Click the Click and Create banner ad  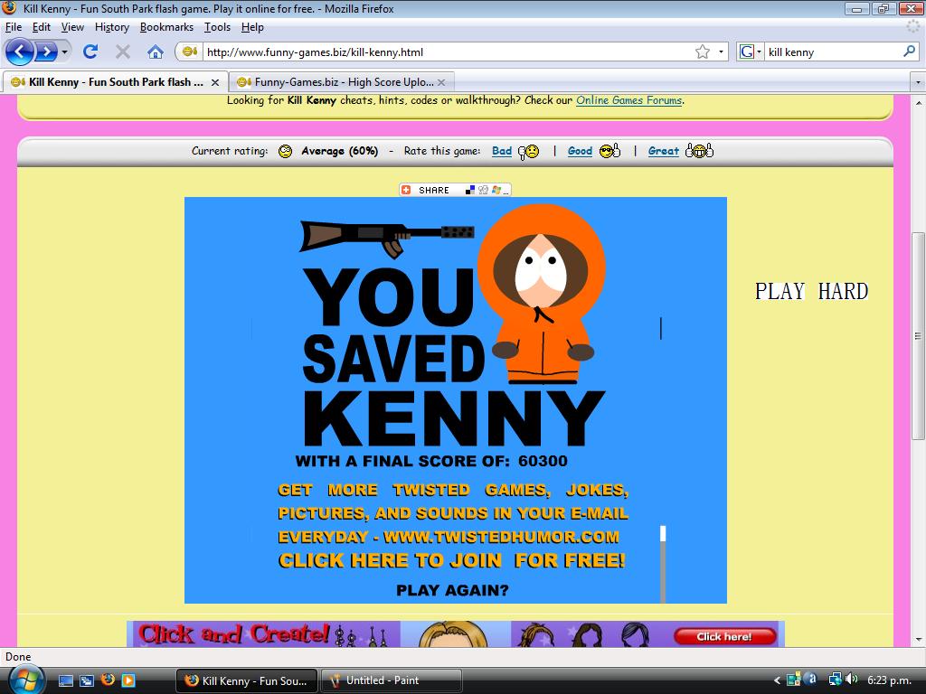456,633
